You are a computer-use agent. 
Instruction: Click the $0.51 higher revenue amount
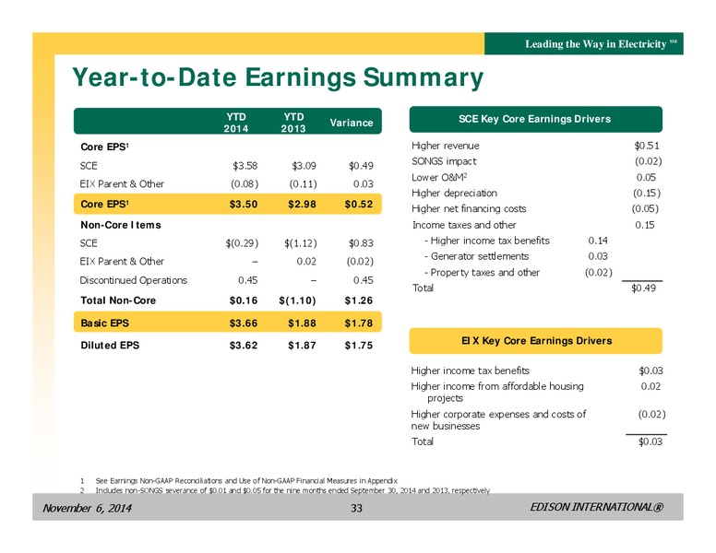(647, 146)
